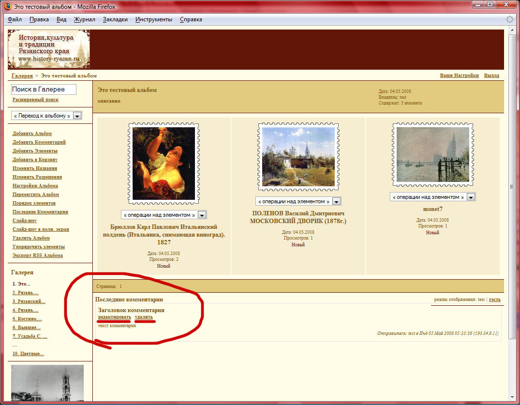Open Ваши Настройки link

[460, 75]
